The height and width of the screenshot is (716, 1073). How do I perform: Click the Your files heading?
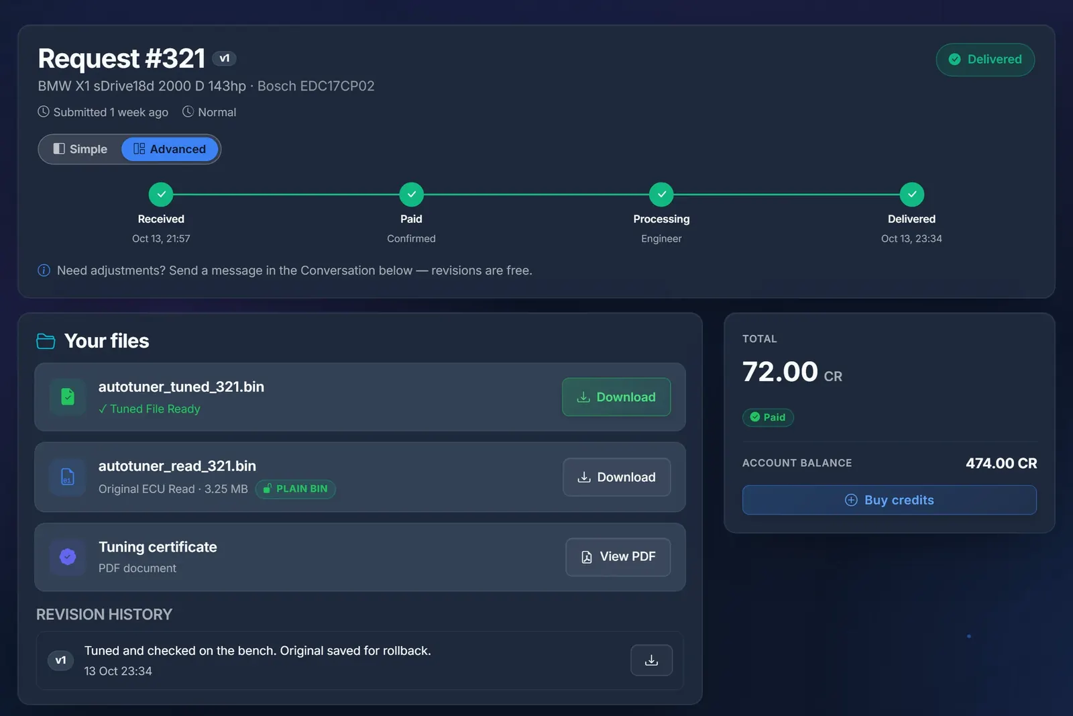tap(107, 341)
